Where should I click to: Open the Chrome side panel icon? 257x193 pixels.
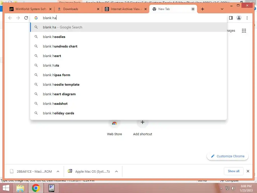[231, 18]
